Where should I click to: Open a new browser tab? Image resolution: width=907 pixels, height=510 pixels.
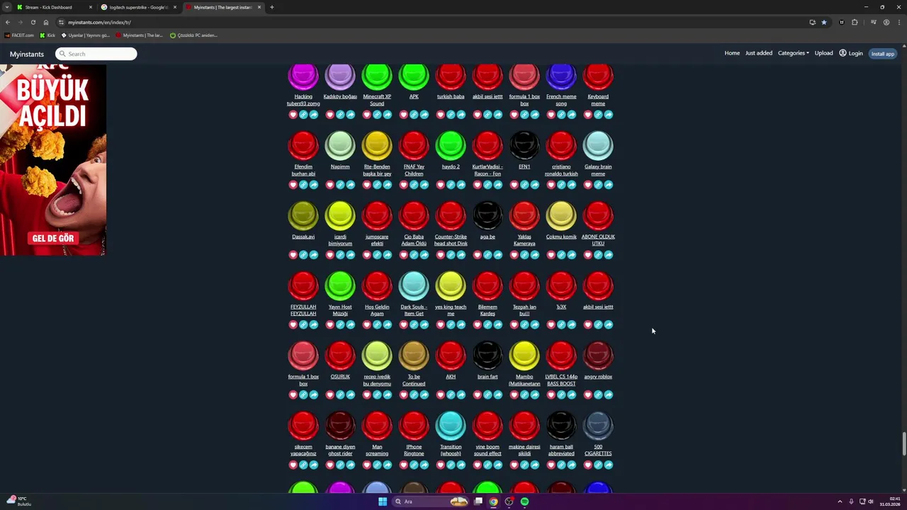[x=271, y=7]
